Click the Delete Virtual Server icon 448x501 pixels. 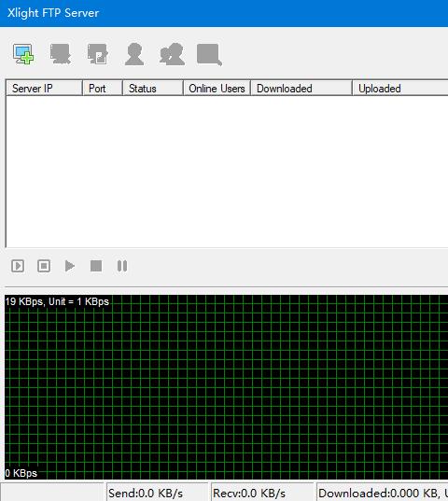point(61,54)
